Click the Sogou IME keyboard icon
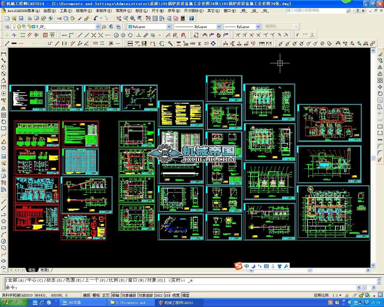Image resolution: width=384 pixels, height=307 pixels. coord(266,266)
